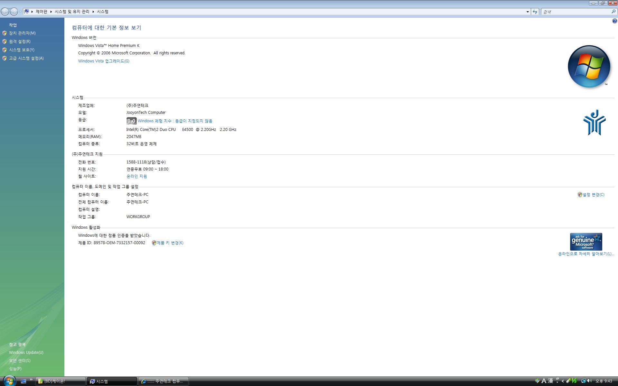Open Windows Experience Index rating link
The image size is (618, 386).
(x=175, y=121)
